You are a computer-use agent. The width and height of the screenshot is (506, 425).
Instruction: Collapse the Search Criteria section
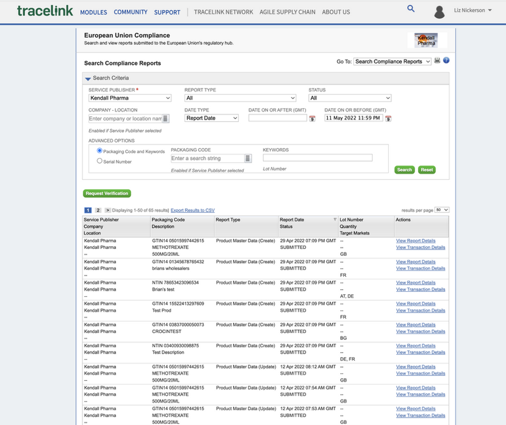coord(88,78)
